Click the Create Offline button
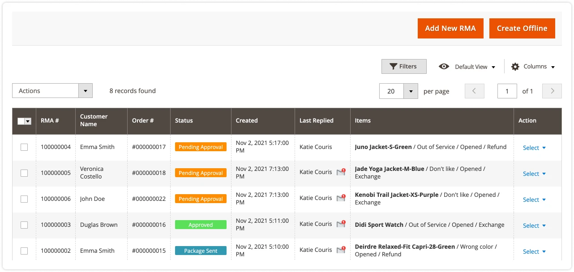Image resolution: width=574 pixels, height=272 pixels. [522, 28]
